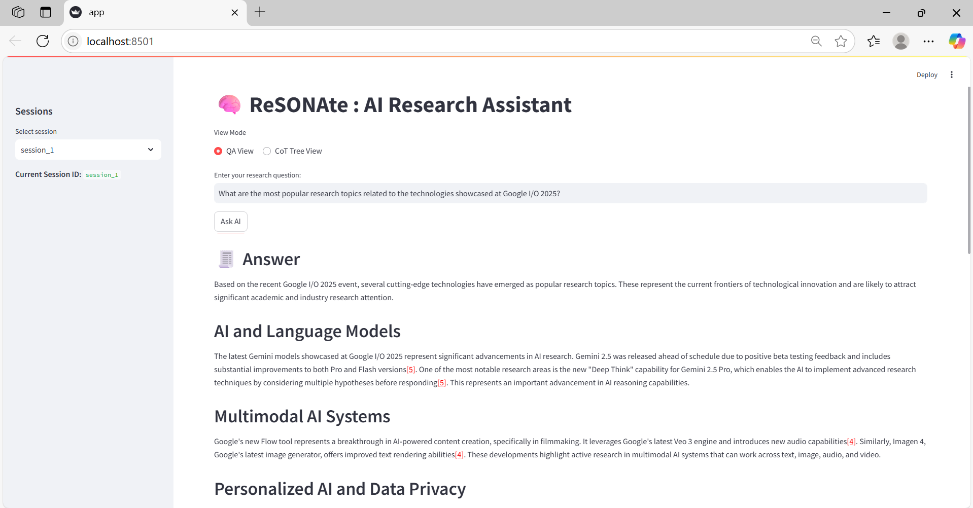This screenshot has width=973, height=508.
Task: Open the favorites list
Action: point(874,41)
